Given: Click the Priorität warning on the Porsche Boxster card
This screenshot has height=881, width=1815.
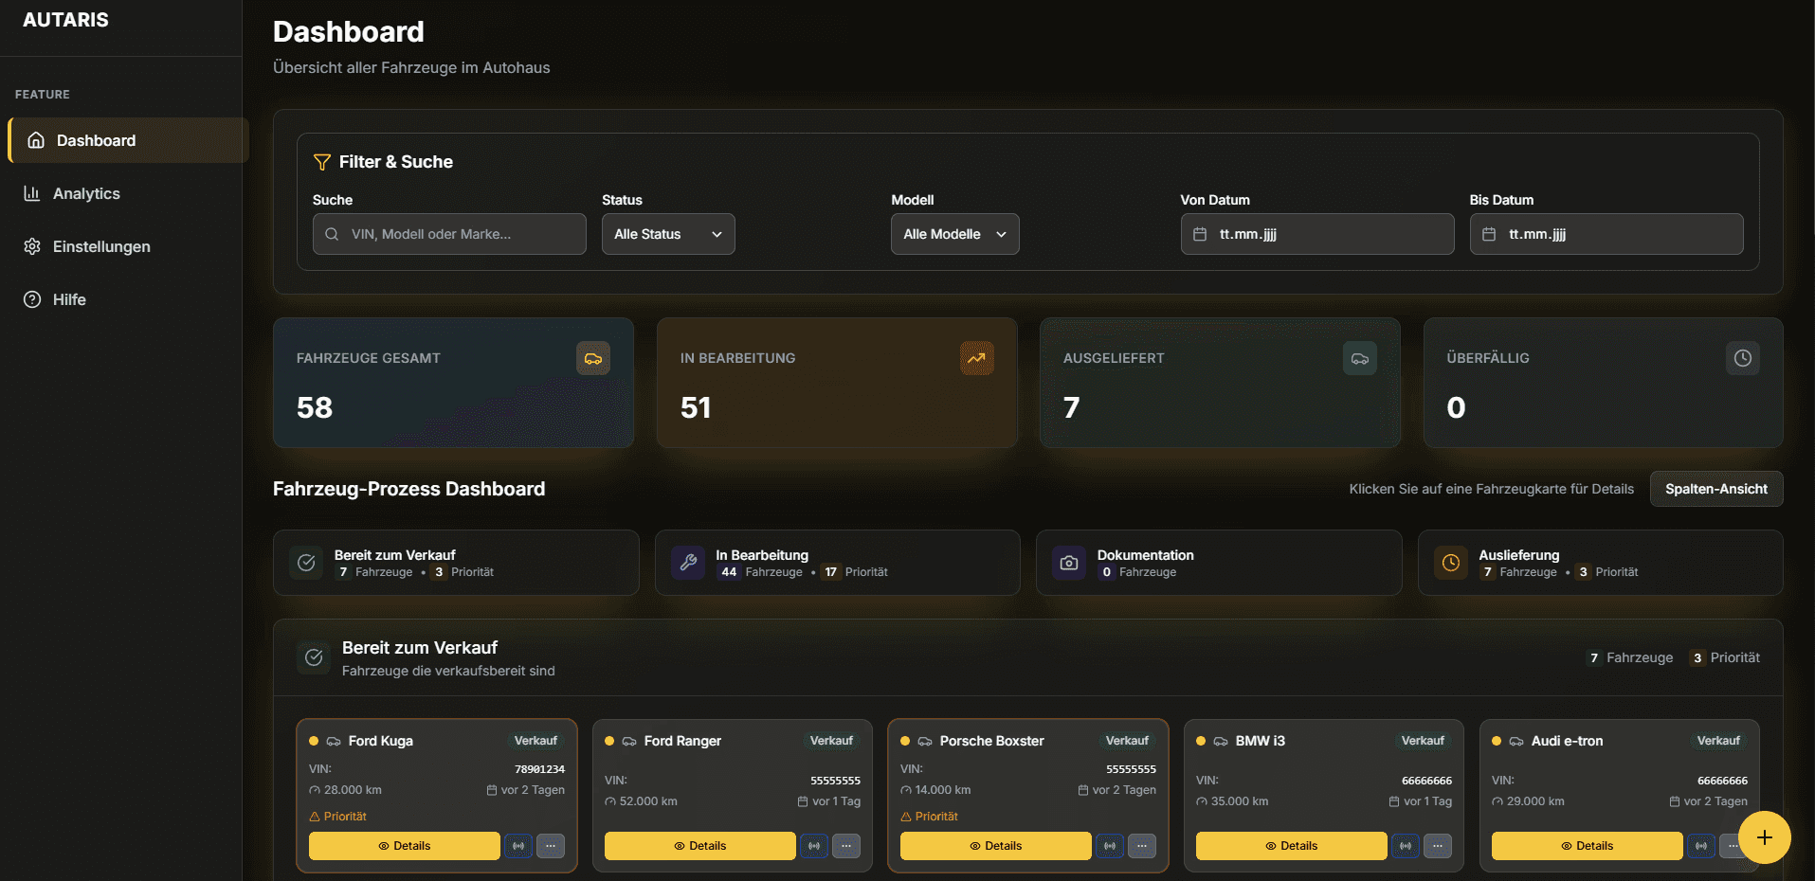Looking at the screenshot, I should point(929,817).
